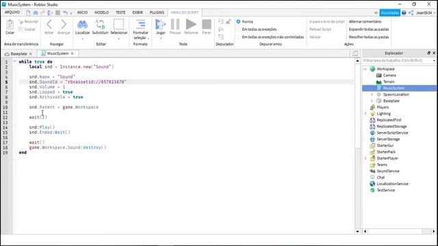Open the Localizar dropdown arrow
438x246 pixels.
(x=82, y=38)
